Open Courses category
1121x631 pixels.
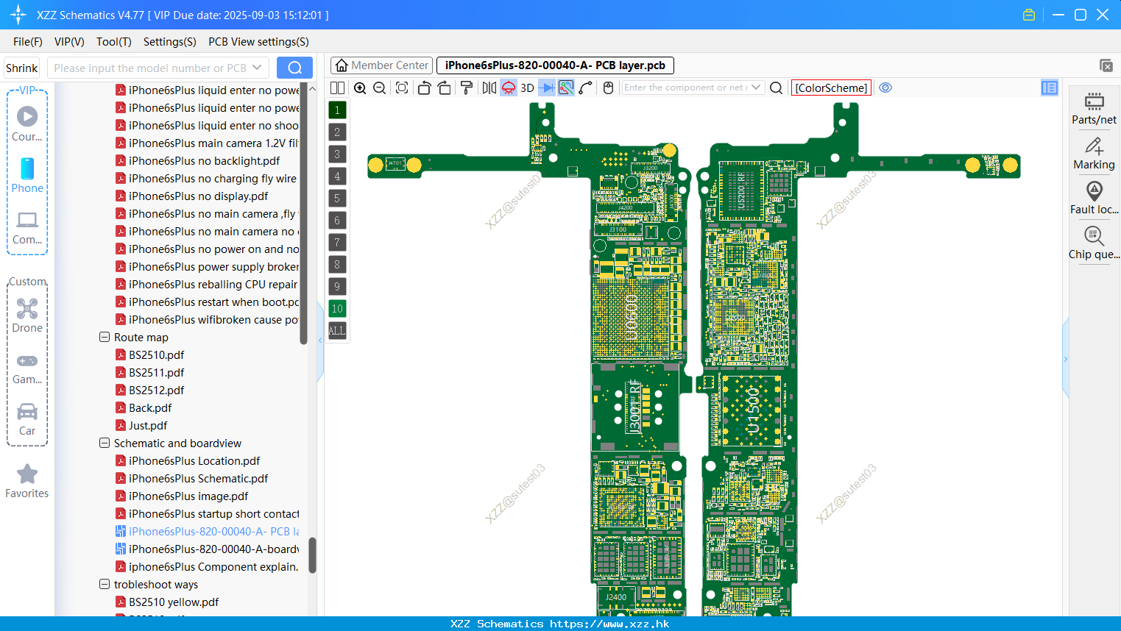tap(27, 124)
